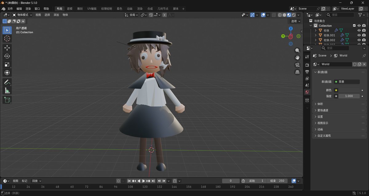This screenshot has height=196, width=369.
Task: Select the 3D Cursor tool
Action: pyautogui.click(x=7, y=38)
